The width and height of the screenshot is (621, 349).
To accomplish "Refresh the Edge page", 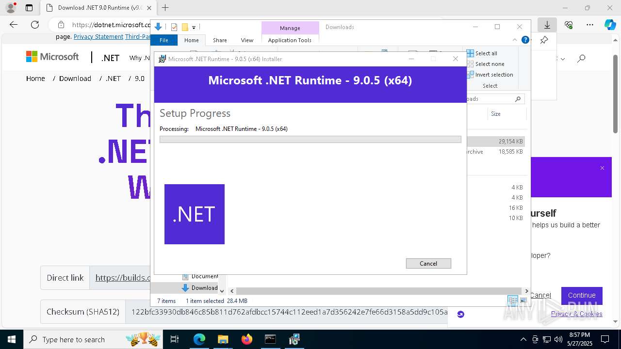I will click(x=35, y=25).
